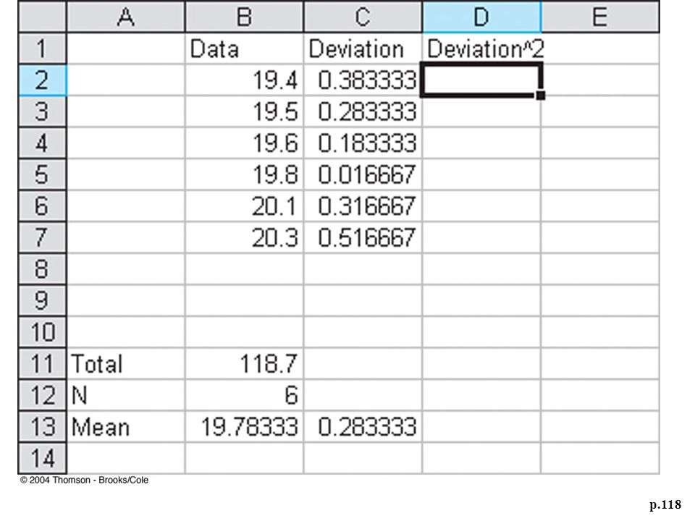Select row 14 header
This screenshot has width=695, height=521.
42,457
